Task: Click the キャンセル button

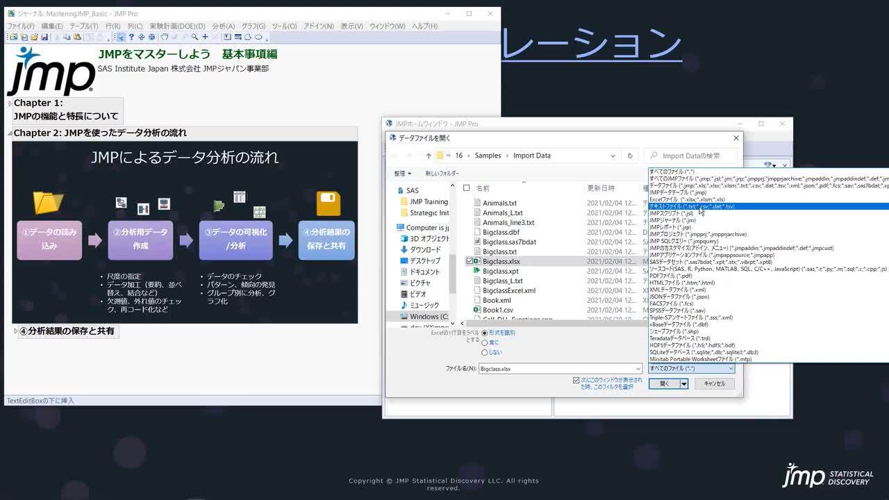Action: [715, 383]
